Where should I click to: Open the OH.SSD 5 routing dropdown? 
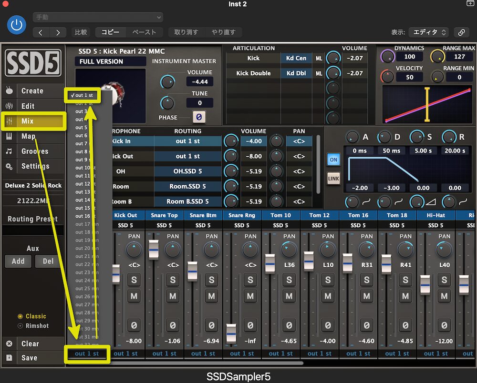[188, 171]
